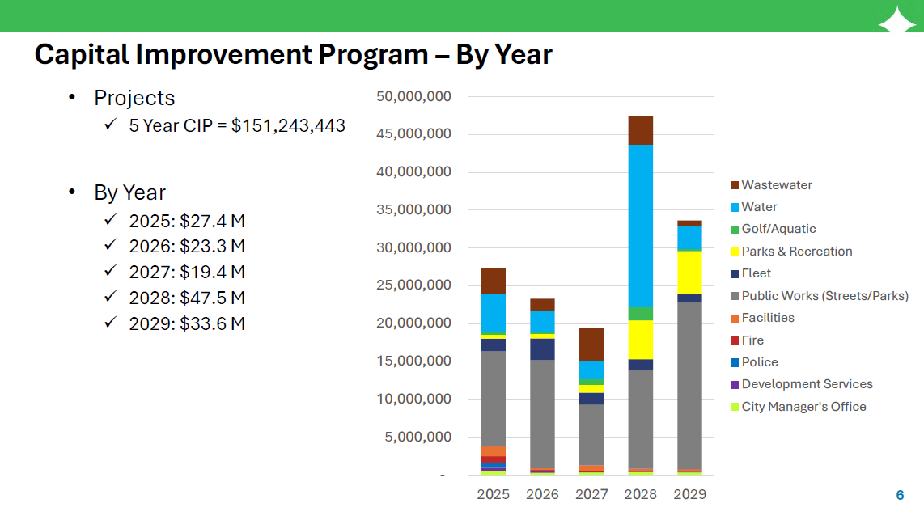
Task: Click the gray Public Works segment of the 2029 bar
Action: [x=689, y=384]
